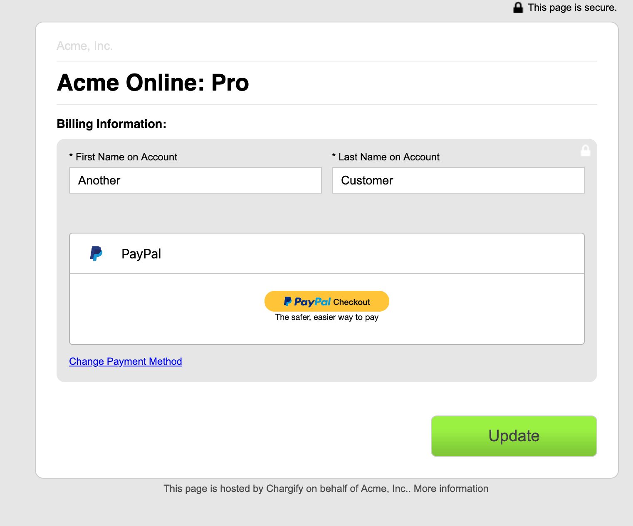The height and width of the screenshot is (526, 633).
Task: Click the green Update button
Action: (x=514, y=436)
